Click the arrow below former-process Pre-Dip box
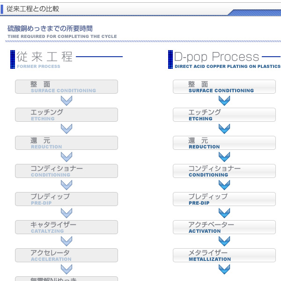This screenshot has height=281, width=281. (x=67, y=213)
